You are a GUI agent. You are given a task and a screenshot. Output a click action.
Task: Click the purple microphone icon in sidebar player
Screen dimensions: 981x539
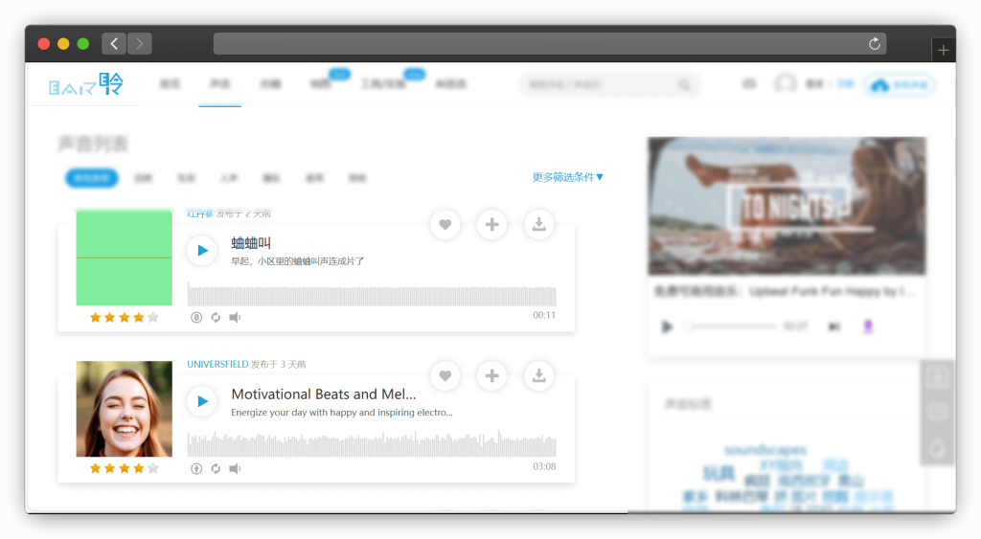pyautogui.click(x=868, y=326)
